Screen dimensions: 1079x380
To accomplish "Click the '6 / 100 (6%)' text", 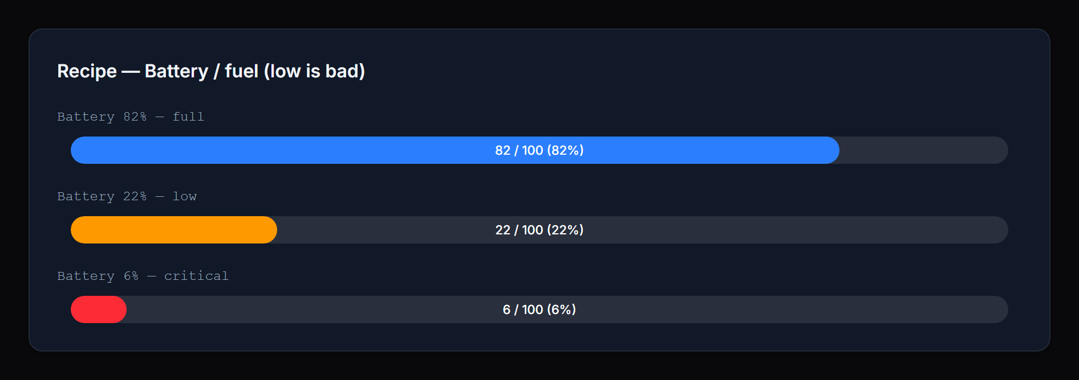I will click(x=538, y=309).
